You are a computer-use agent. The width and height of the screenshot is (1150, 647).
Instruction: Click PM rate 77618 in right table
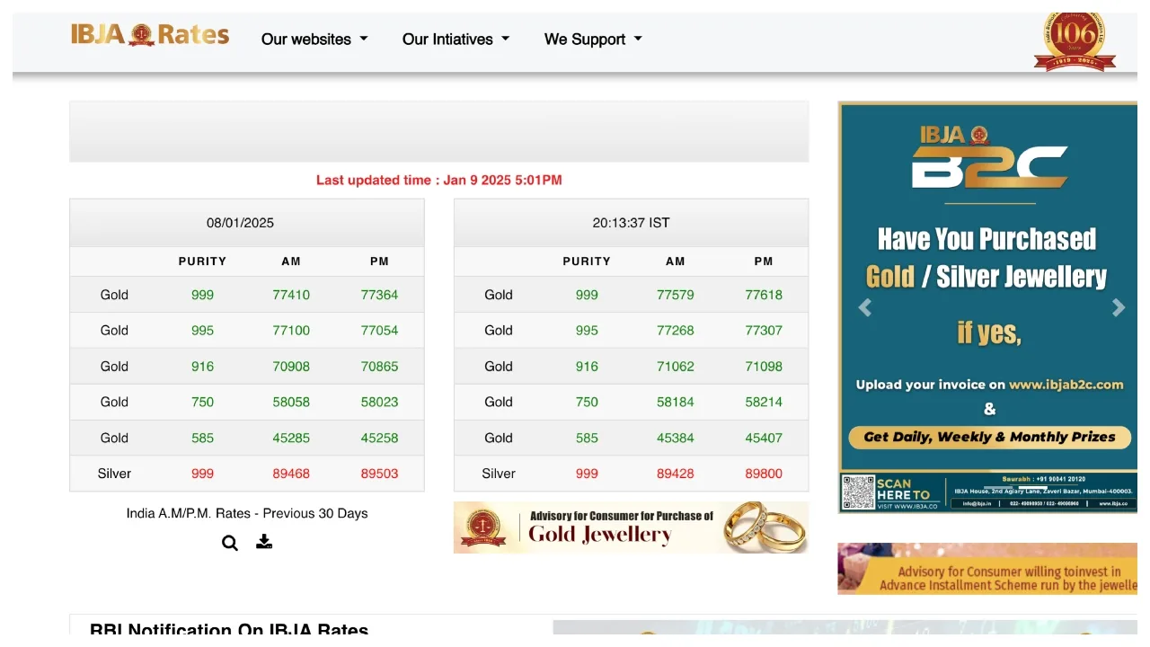(764, 295)
